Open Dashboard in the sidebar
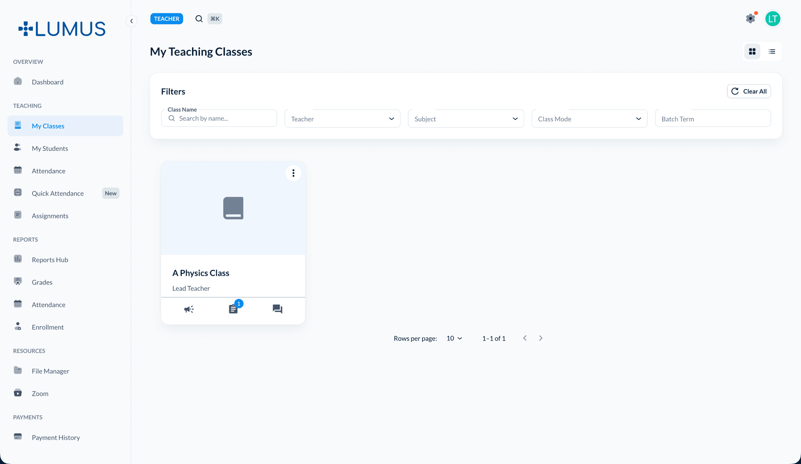 [65, 82]
